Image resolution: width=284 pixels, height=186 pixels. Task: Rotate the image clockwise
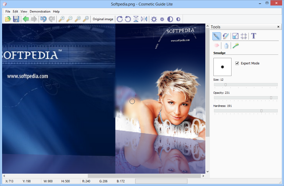pyautogui.click(x=120, y=19)
